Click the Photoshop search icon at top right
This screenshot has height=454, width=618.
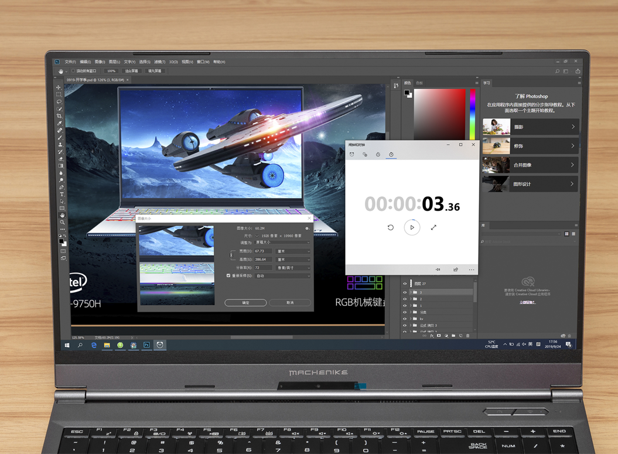click(x=557, y=71)
